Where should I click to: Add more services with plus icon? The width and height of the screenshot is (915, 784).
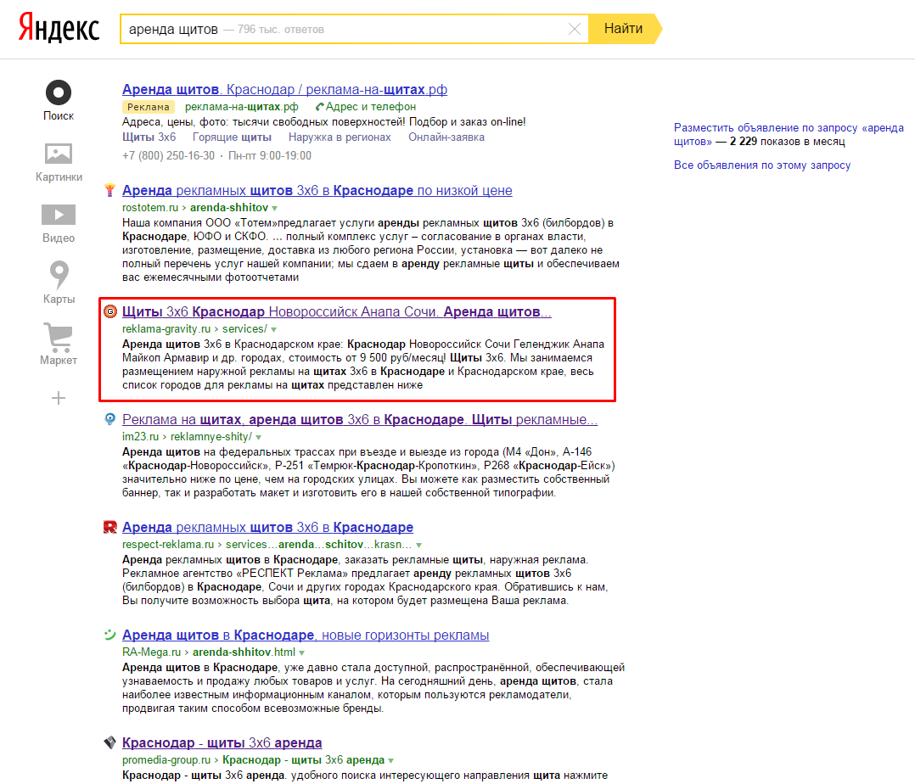(x=59, y=399)
